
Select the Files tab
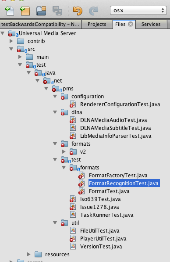[120, 25]
